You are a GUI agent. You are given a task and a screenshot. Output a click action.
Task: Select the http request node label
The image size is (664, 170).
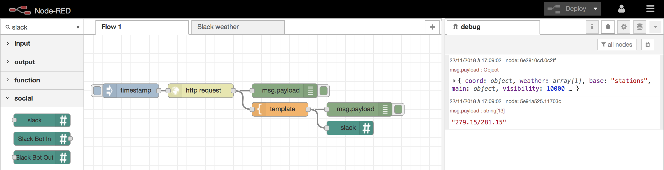pyautogui.click(x=203, y=90)
